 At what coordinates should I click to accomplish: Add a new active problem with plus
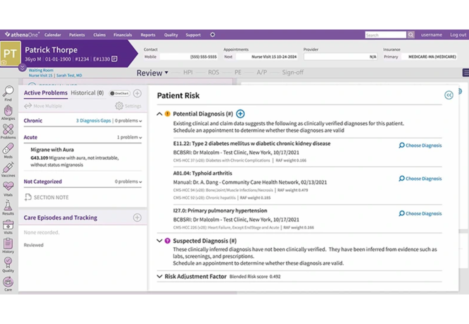pyautogui.click(x=137, y=93)
